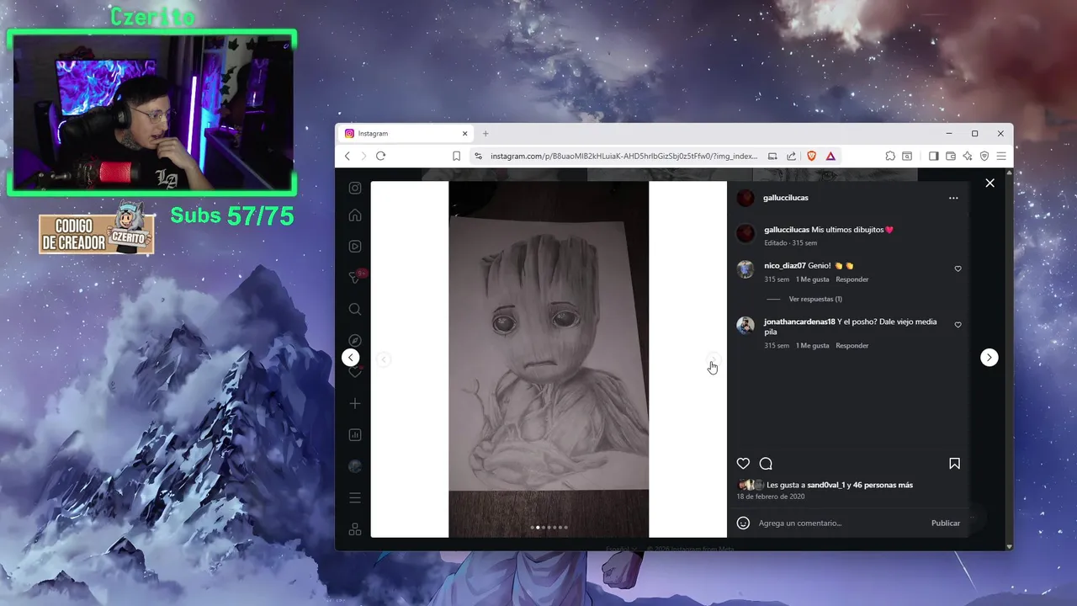Share this page via address bar icon
Viewport: 1077px width, 606px height.
[x=792, y=156]
